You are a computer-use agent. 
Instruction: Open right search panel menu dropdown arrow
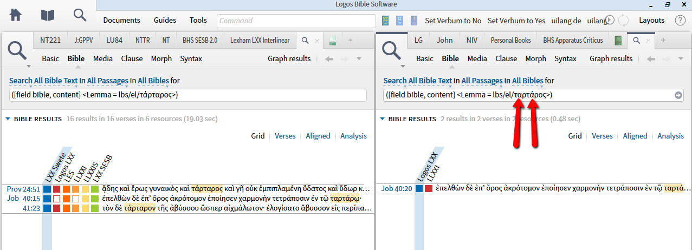click(x=403, y=66)
